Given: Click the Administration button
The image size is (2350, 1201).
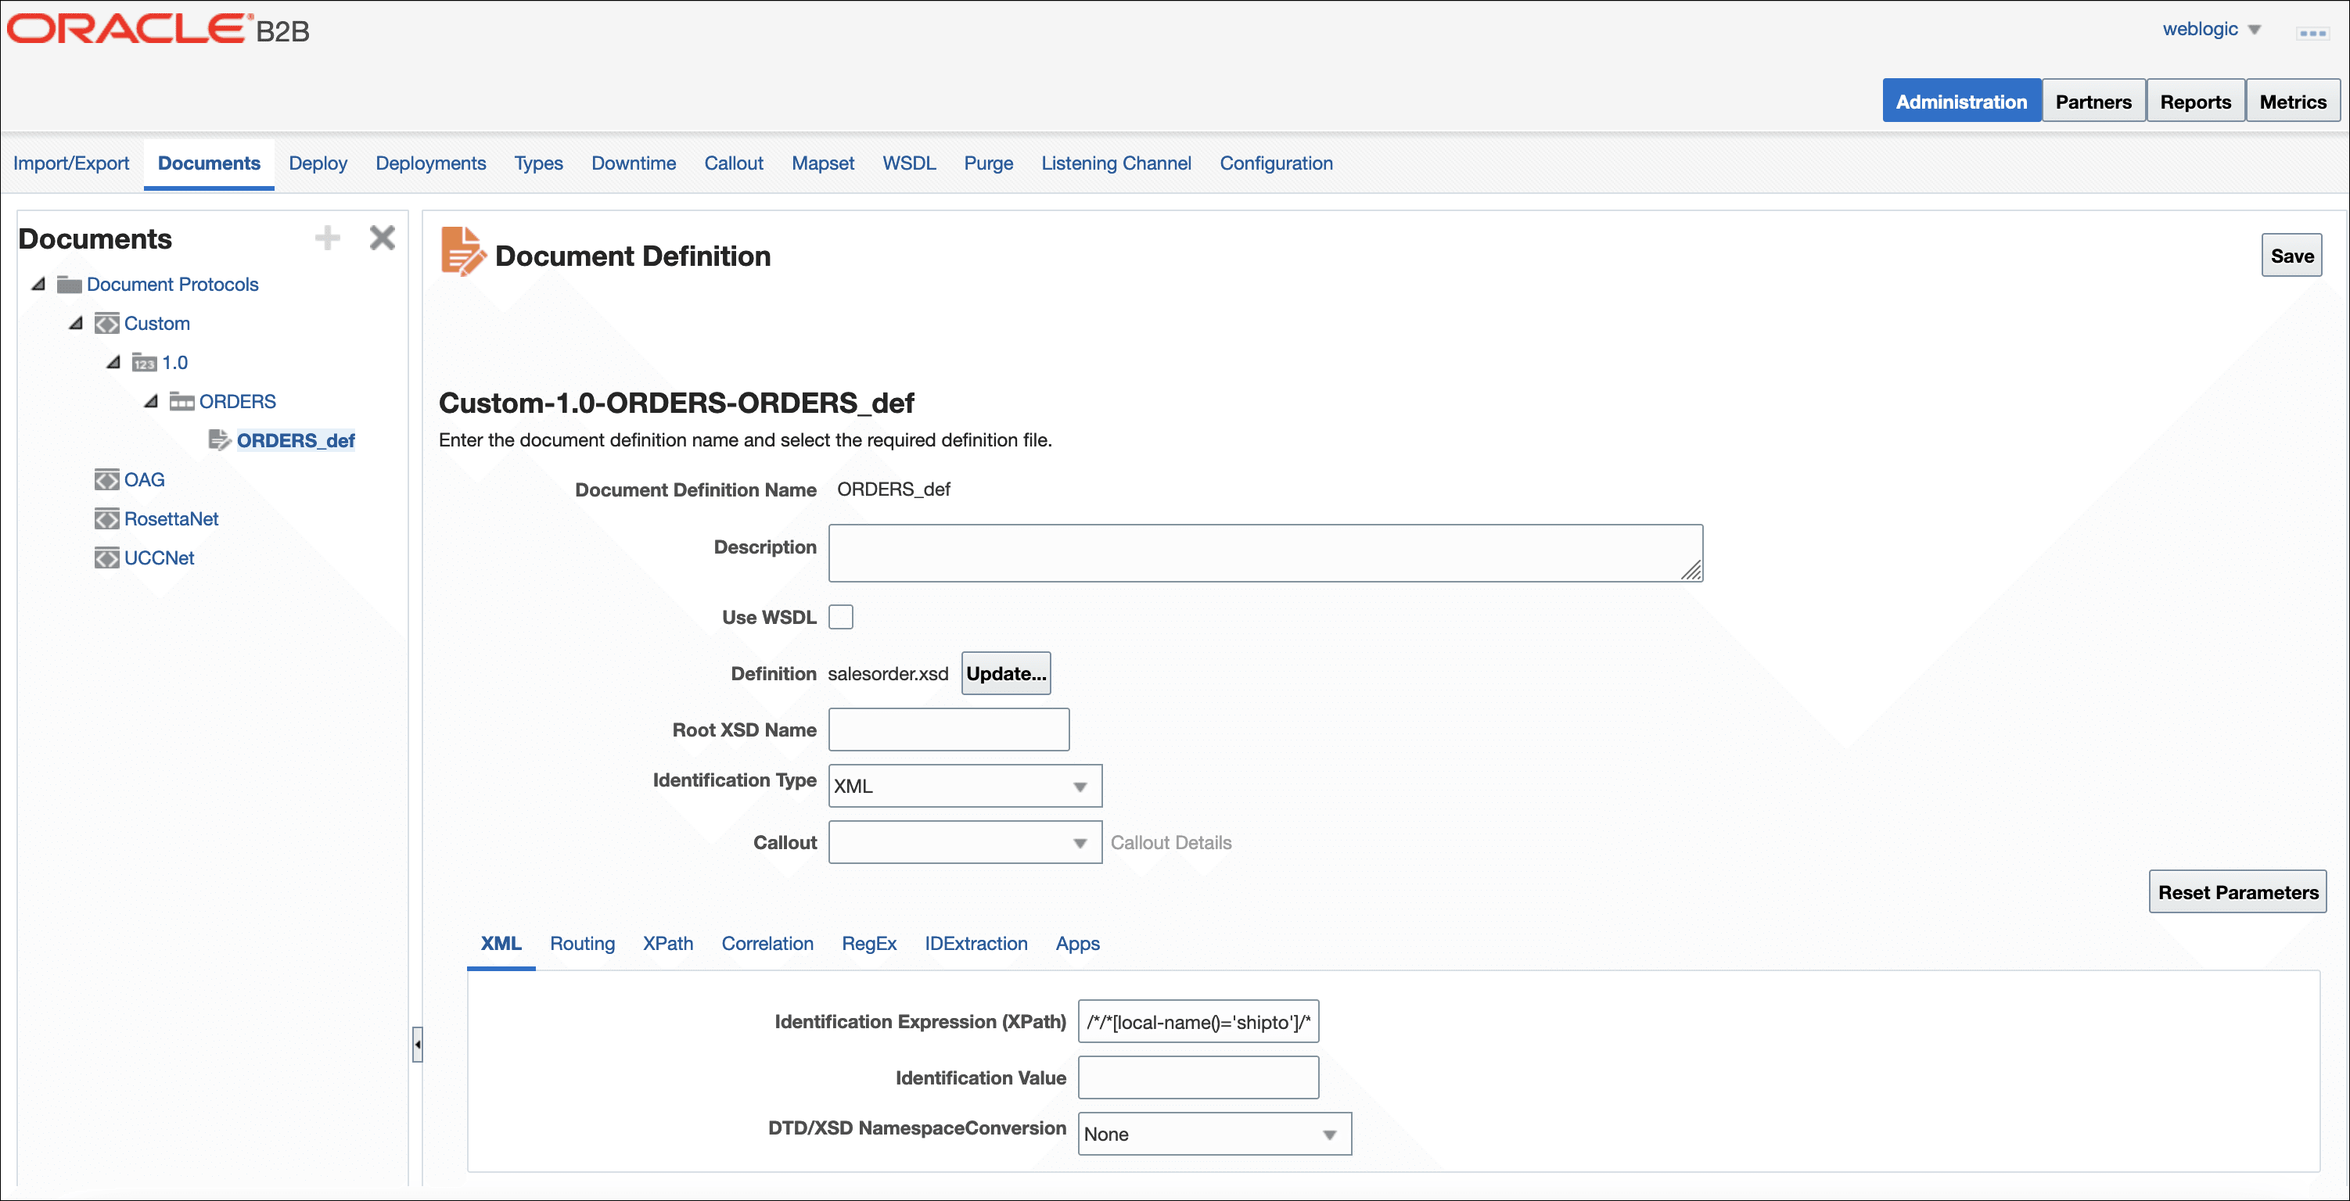Looking at the screenshot, I should (x=1961, y=101).
